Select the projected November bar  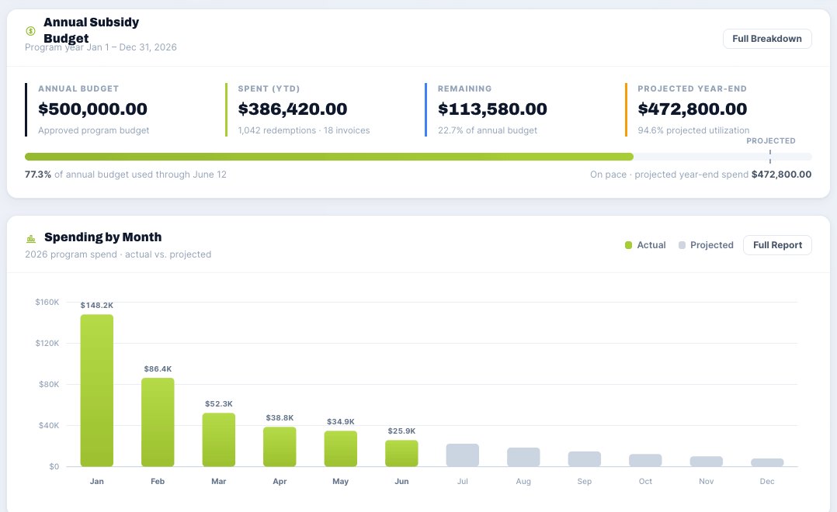(707, 462)
